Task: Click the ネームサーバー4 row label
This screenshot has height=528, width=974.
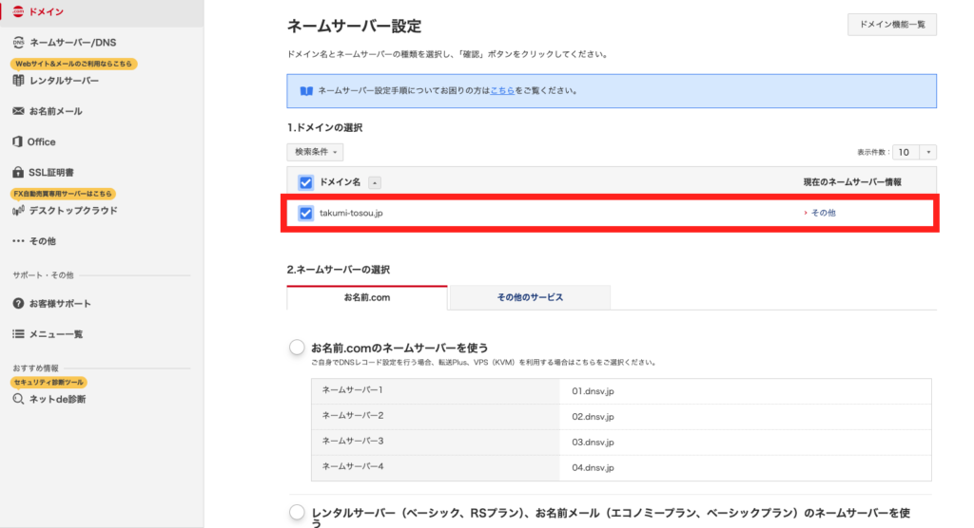Action: [353, 466]
